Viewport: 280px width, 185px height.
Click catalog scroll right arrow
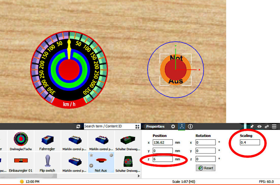coord(139,176)
